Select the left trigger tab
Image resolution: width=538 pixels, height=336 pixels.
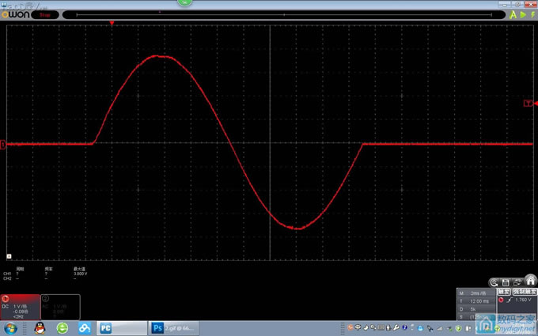pyautogui.click(x=505, y=291)
